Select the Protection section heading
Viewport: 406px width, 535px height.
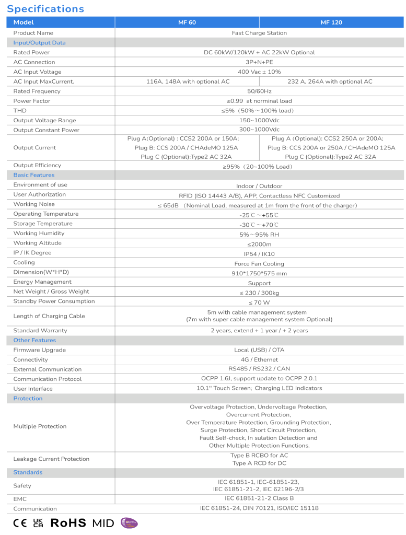point(28,398)
